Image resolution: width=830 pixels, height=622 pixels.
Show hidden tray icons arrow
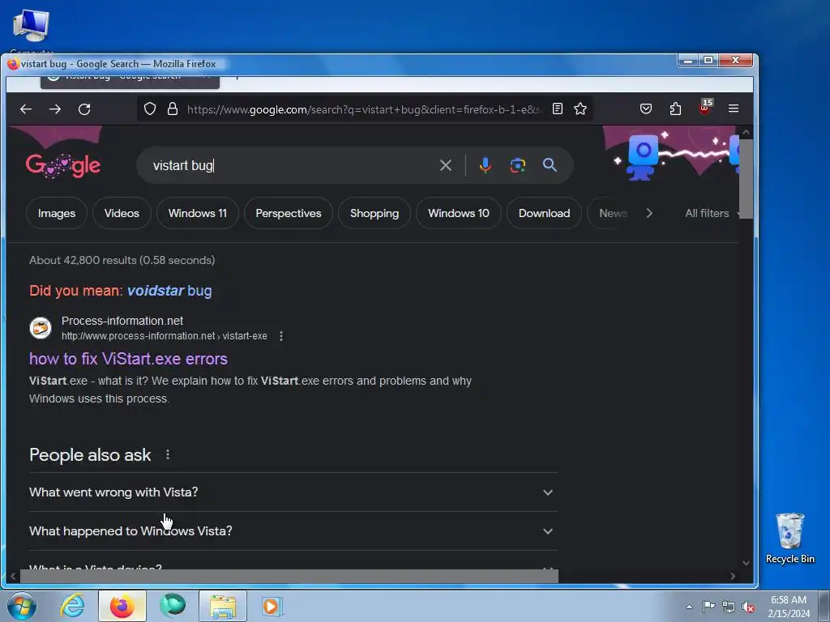pos(689,607)
